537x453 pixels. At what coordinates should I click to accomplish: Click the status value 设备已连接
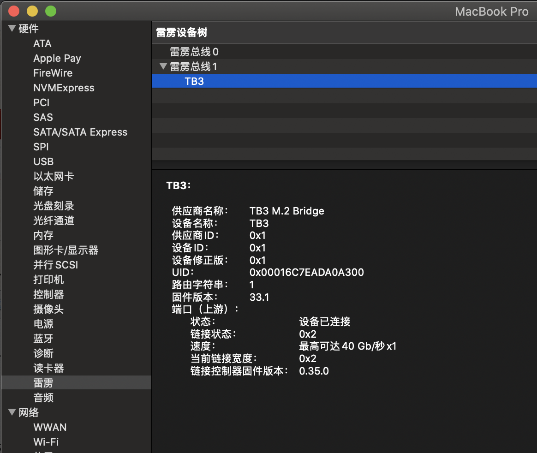pyautogui.click(x=325, y=322)
